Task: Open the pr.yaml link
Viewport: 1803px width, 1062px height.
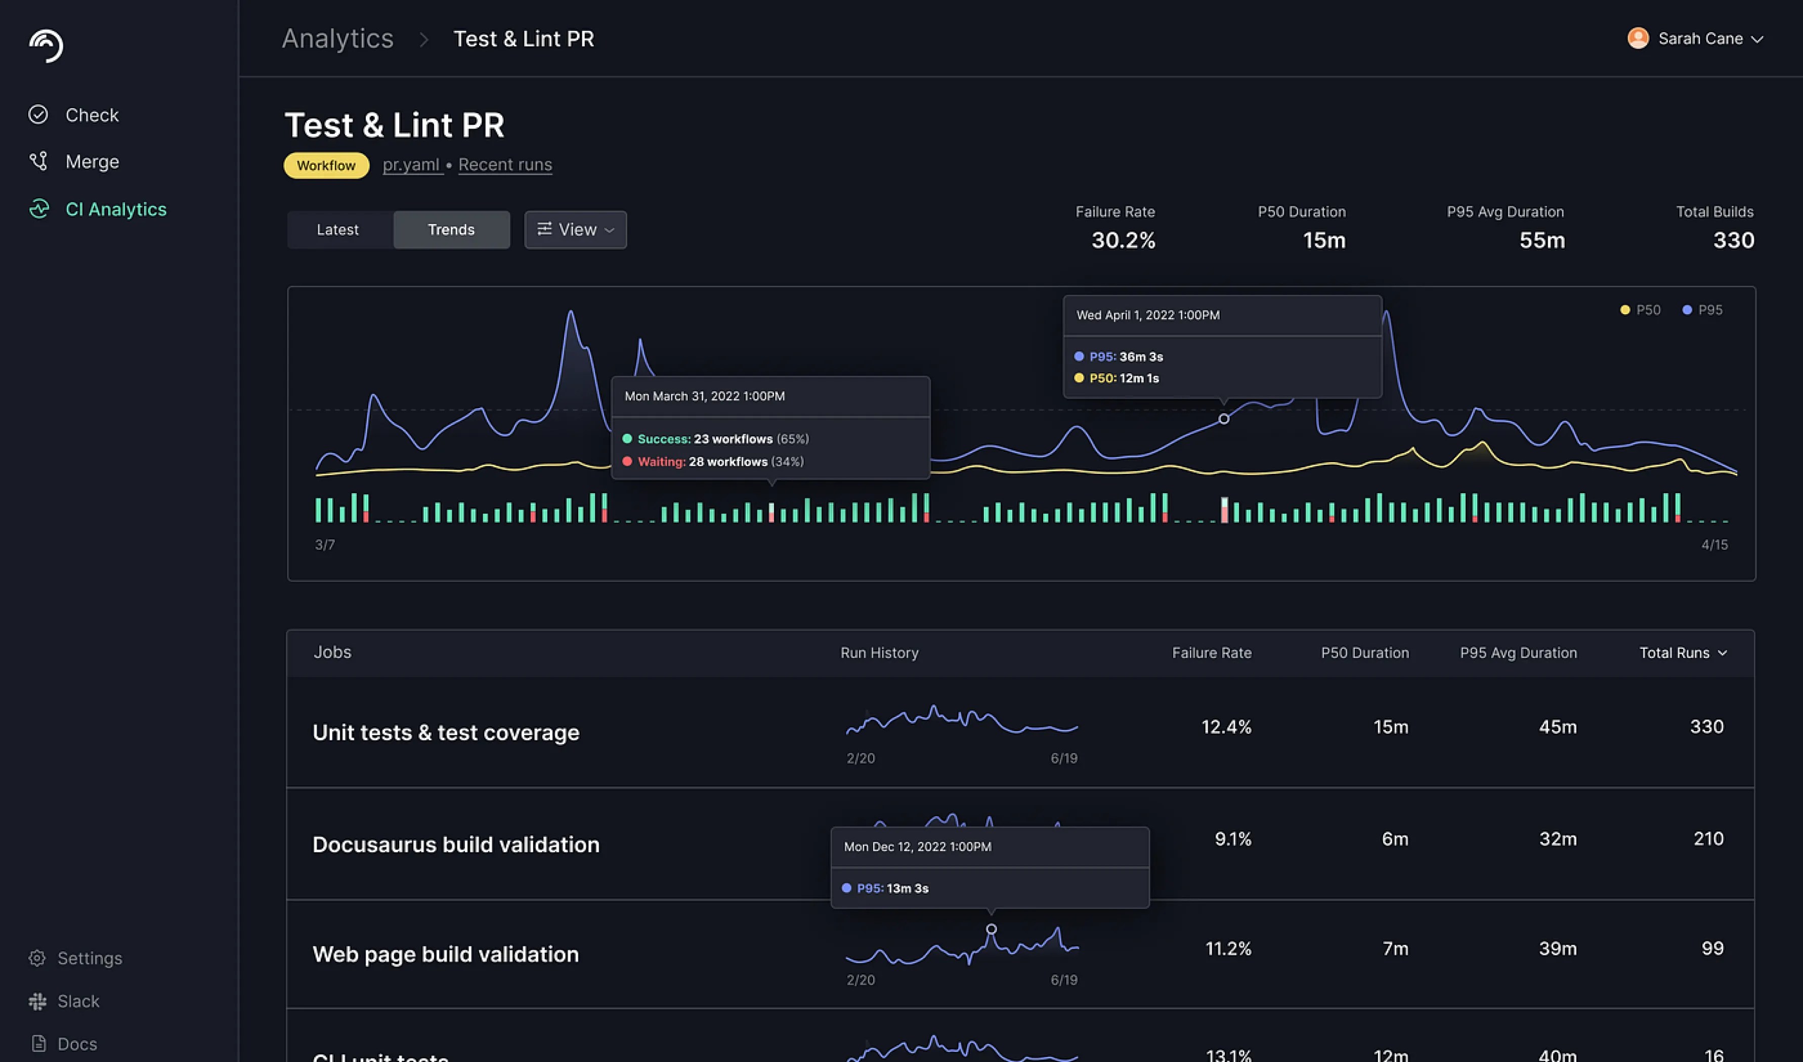Action: point(412,164)
